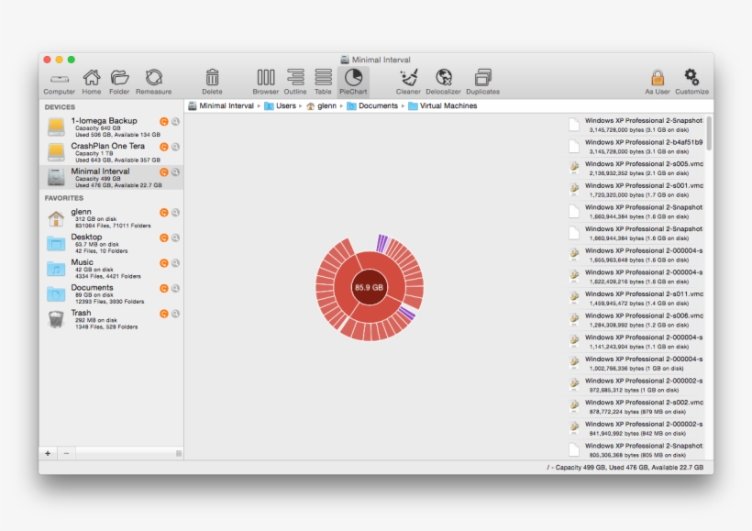
Task: Click magnifier icon for CrashPlan One Tera
Action: point(175,147)
